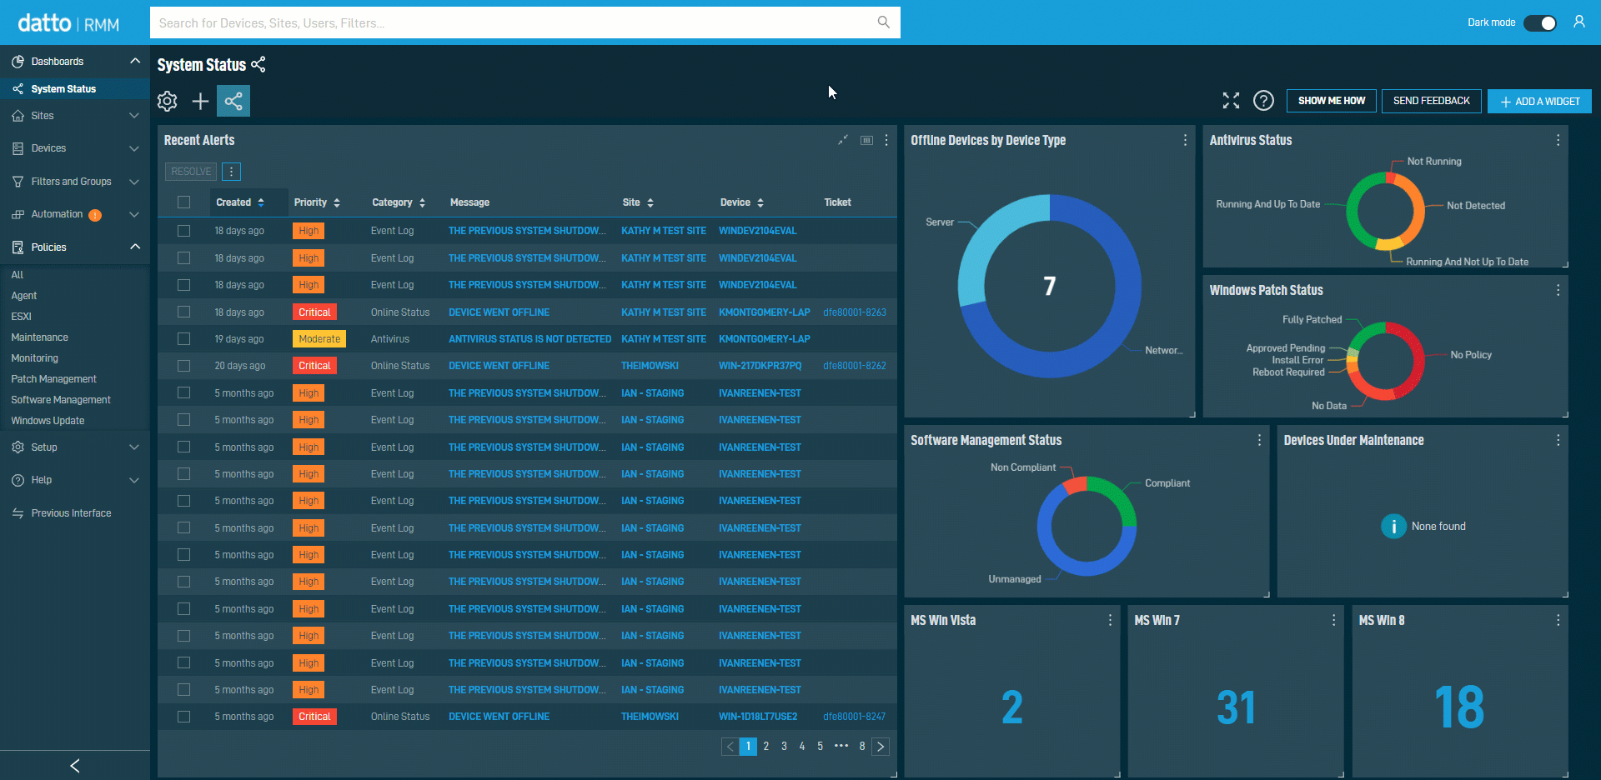Viewport: 1601px width, 780px height.
Task: Click SEND FEEDBACK button
Action: [x=1432, y=101]
